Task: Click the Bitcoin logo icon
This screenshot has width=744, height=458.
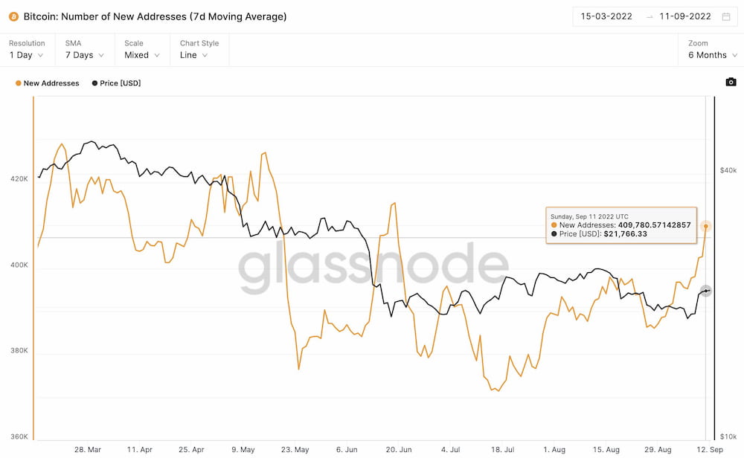Action: [13, 16]
